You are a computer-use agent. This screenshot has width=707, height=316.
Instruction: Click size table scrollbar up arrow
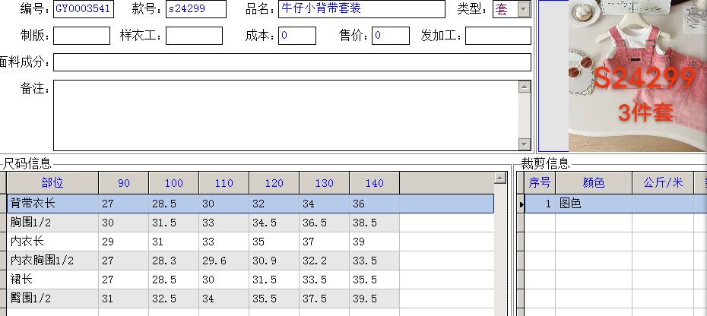(500, 178)
